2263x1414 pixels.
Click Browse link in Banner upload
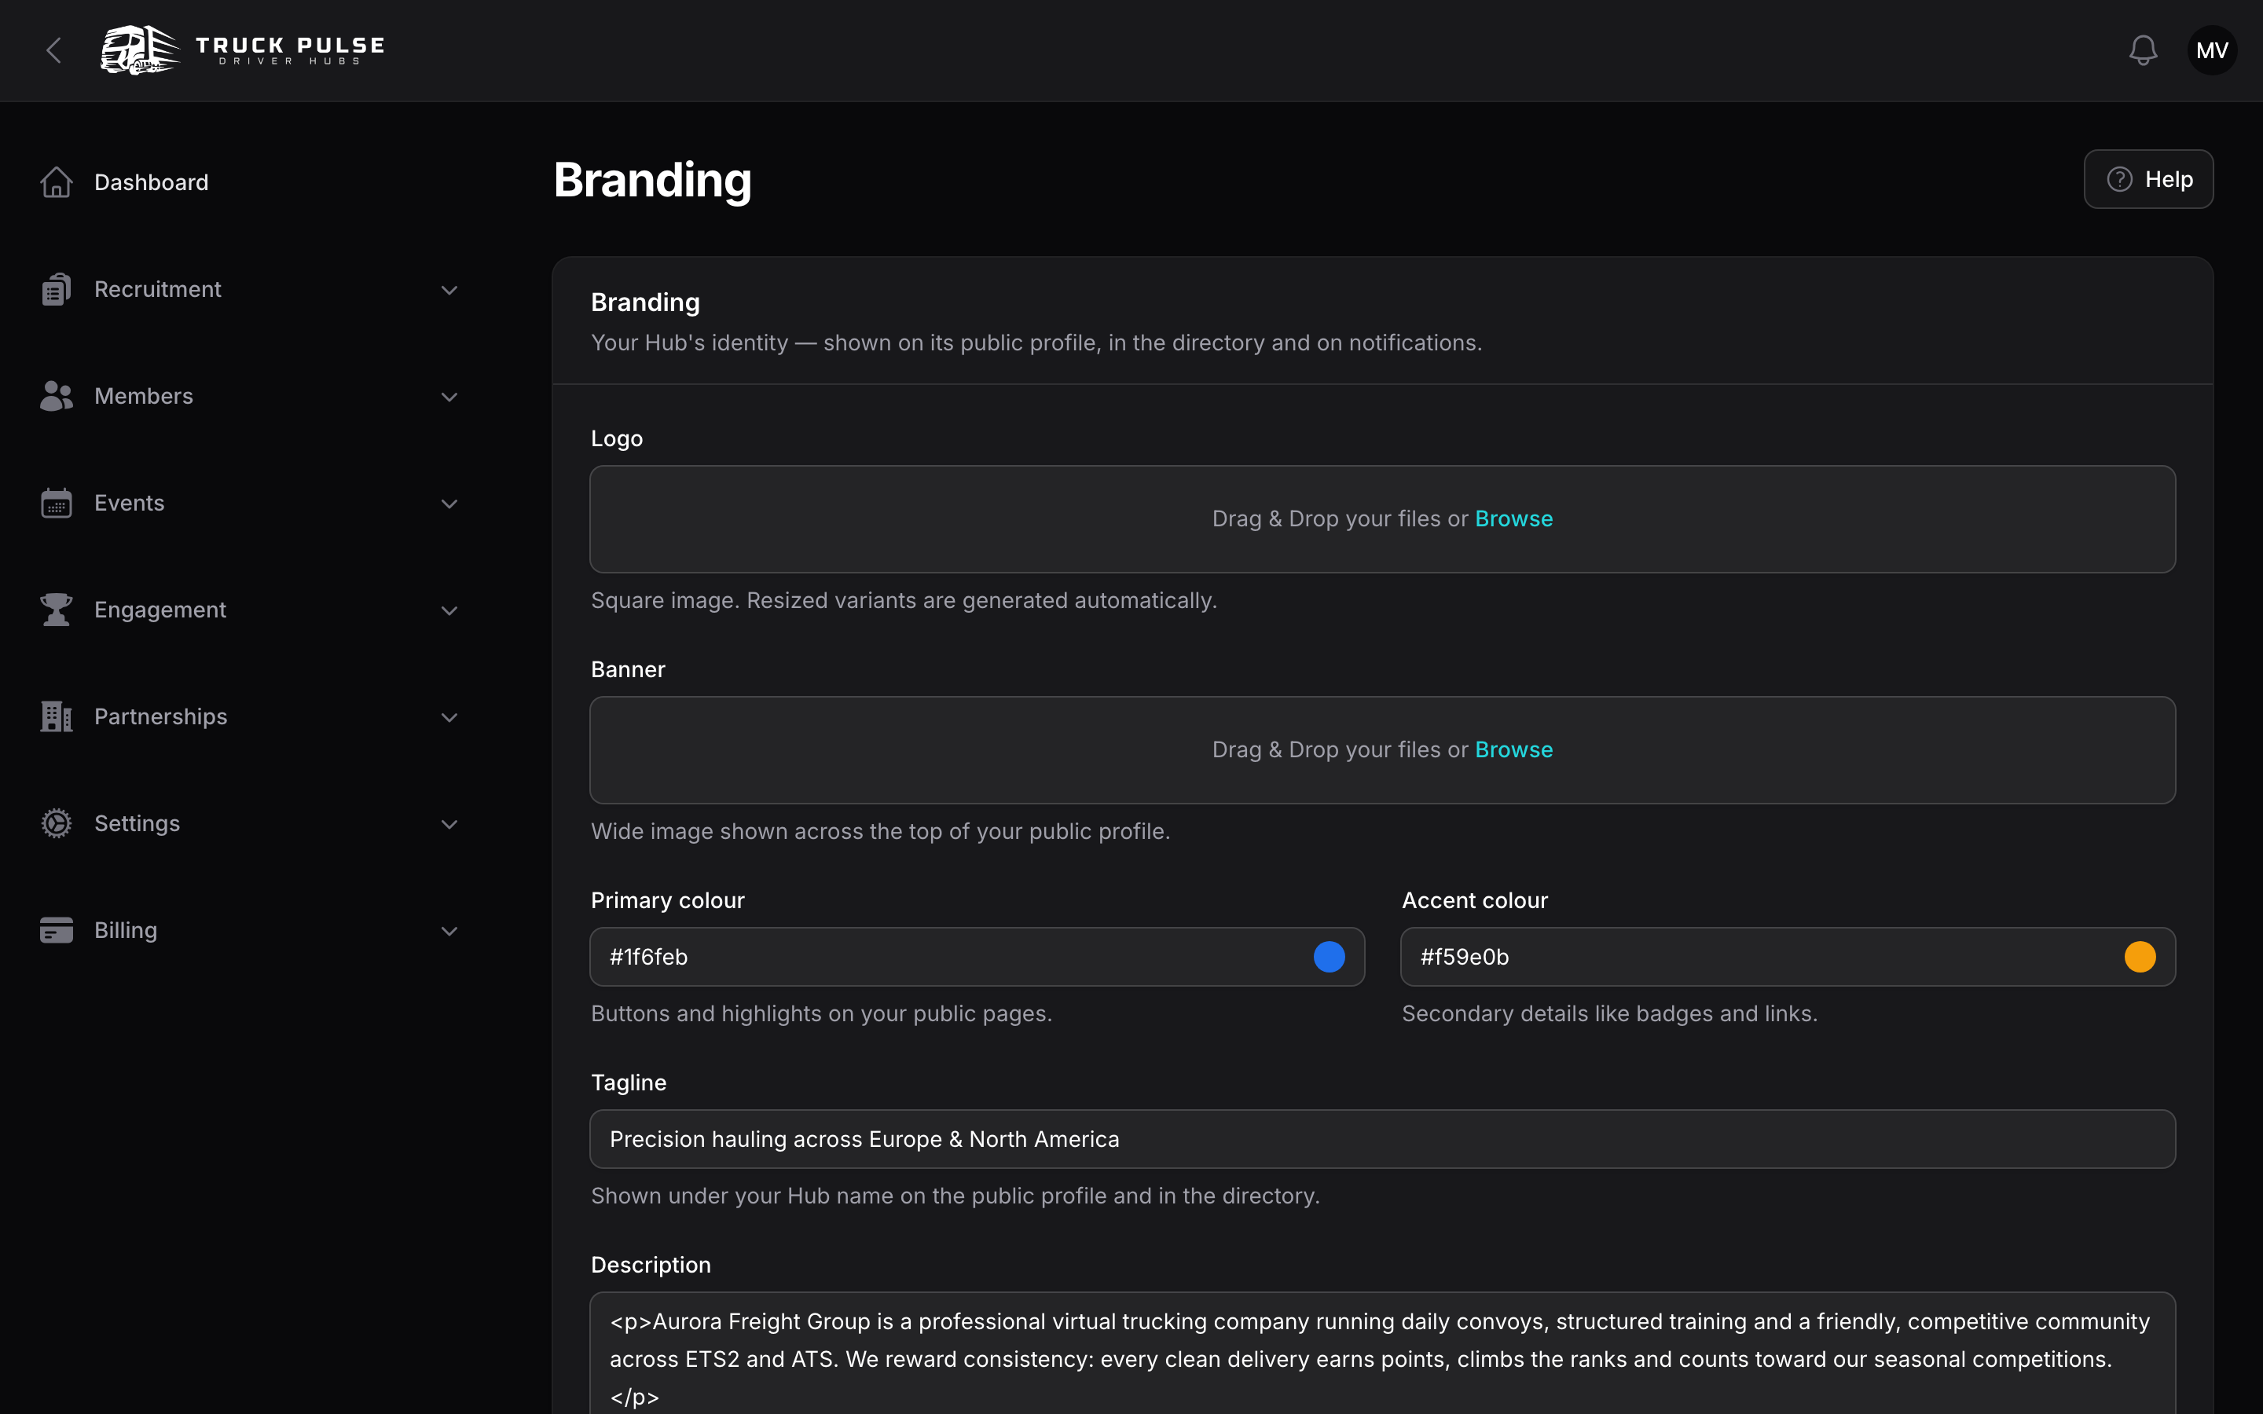pos(1513,749)
